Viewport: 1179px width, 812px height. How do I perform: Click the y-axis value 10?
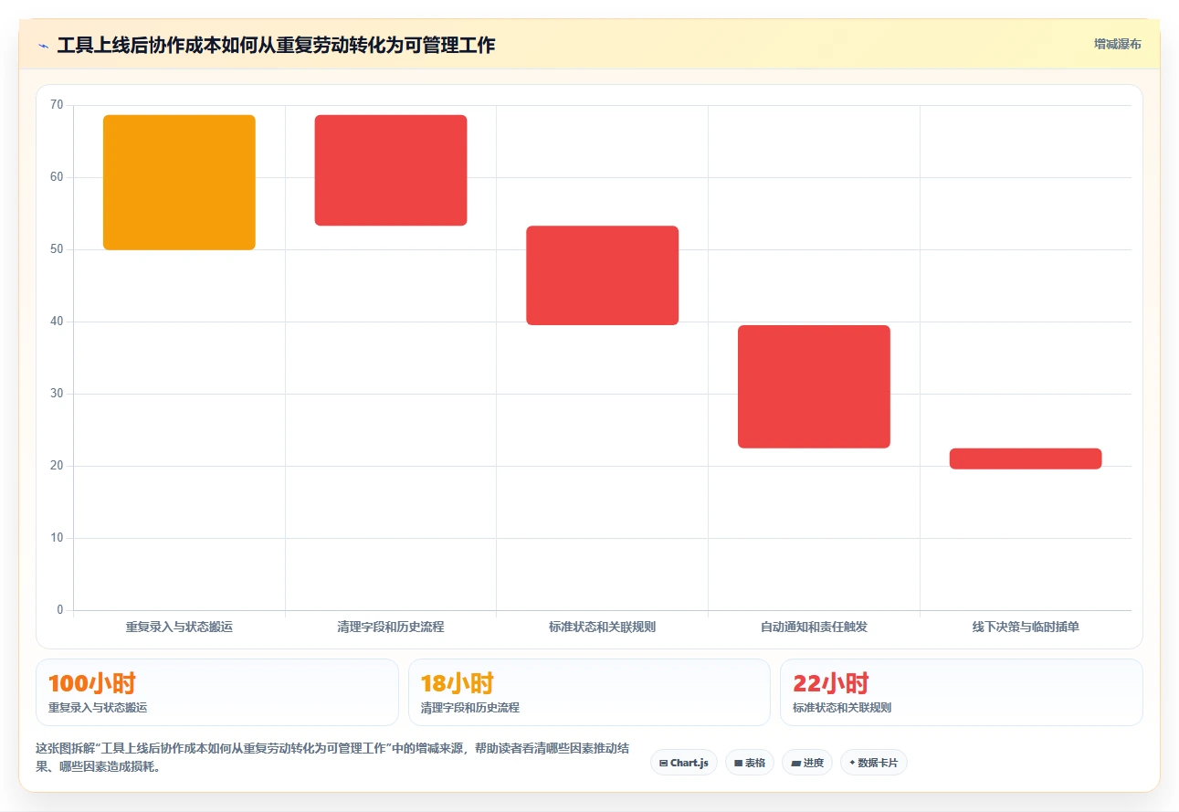coord(57,538)
